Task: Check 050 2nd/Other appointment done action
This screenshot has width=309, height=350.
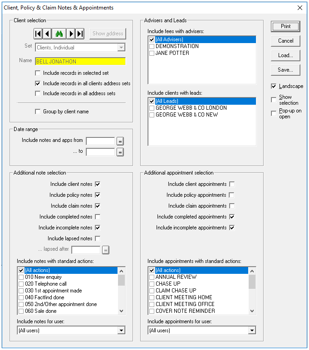Action: pos(21,305)
